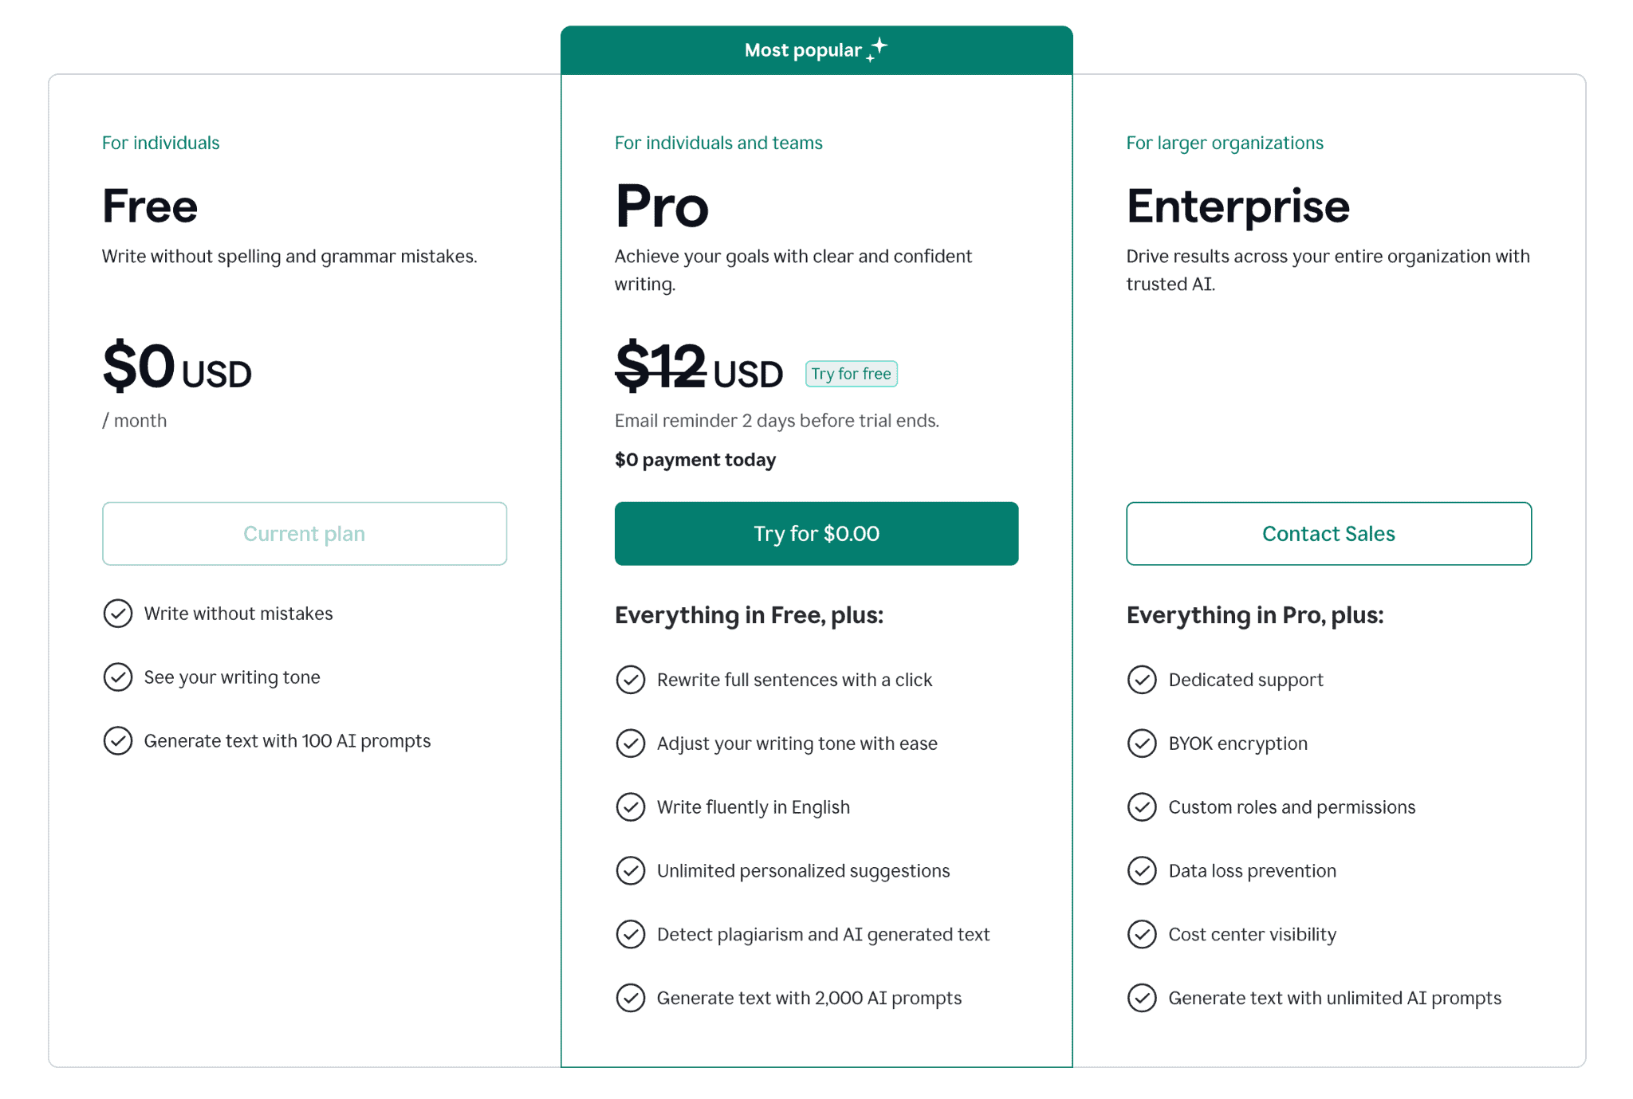Click the Contact Sales button
Screen dimensions: 1633x1099
point(1328,534)
